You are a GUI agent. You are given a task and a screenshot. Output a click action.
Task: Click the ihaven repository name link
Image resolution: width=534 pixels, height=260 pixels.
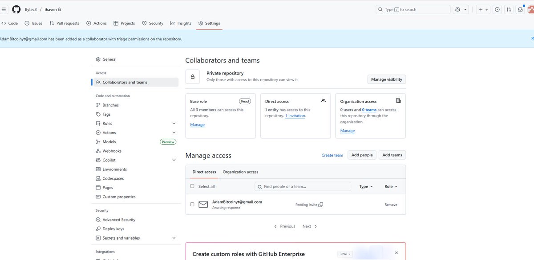point(51,9)
